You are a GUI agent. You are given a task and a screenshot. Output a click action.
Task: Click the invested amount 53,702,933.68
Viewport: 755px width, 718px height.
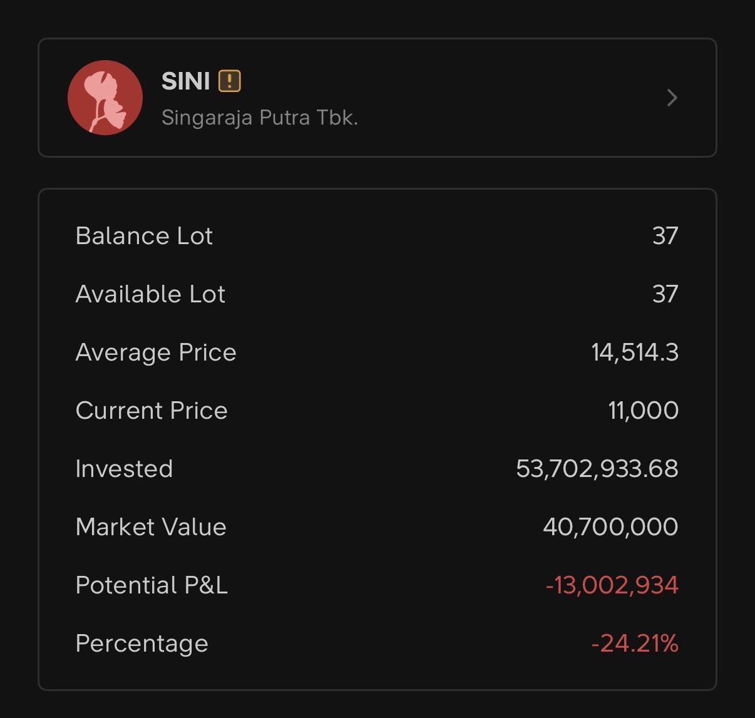point(597,469)
